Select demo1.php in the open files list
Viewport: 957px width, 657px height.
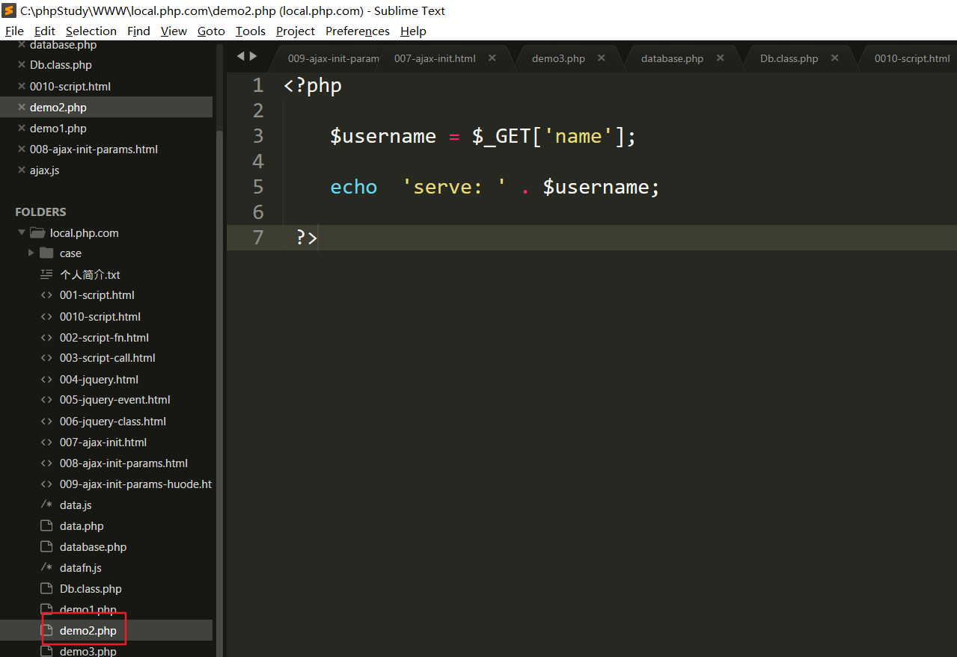click(x=58, y=129)
